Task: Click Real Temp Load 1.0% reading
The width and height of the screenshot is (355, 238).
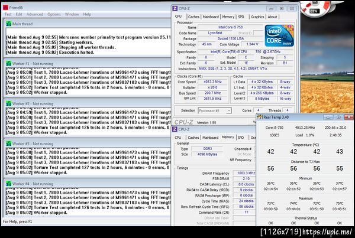Action: pyautogui.click(x=304, y=135)
